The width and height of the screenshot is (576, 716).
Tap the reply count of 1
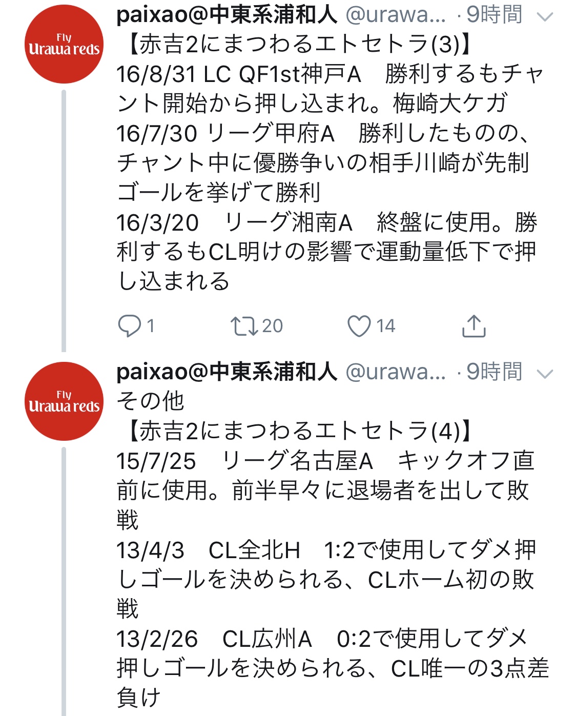151,326
